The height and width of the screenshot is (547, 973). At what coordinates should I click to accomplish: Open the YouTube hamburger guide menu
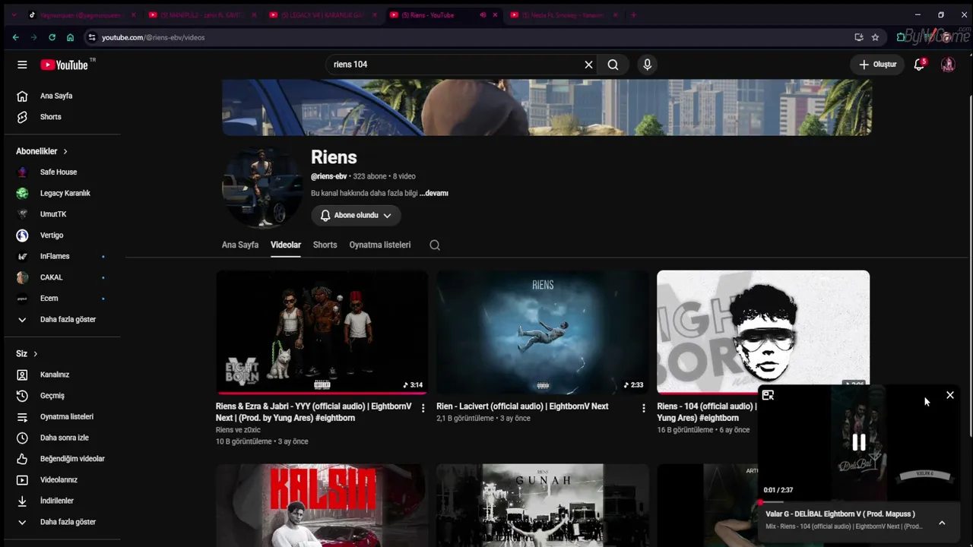22,65
